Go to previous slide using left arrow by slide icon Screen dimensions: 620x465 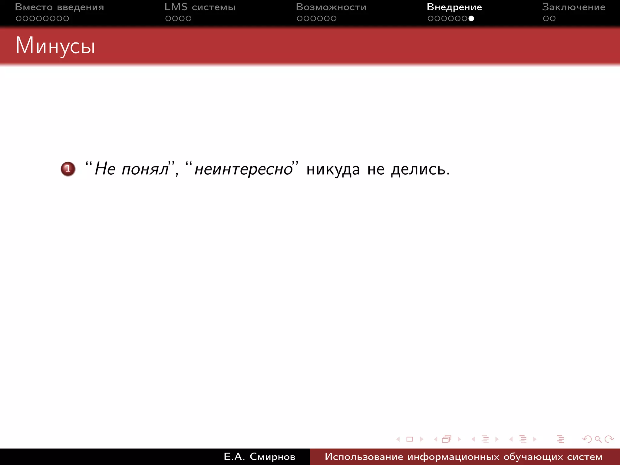(x=398, y=439)
